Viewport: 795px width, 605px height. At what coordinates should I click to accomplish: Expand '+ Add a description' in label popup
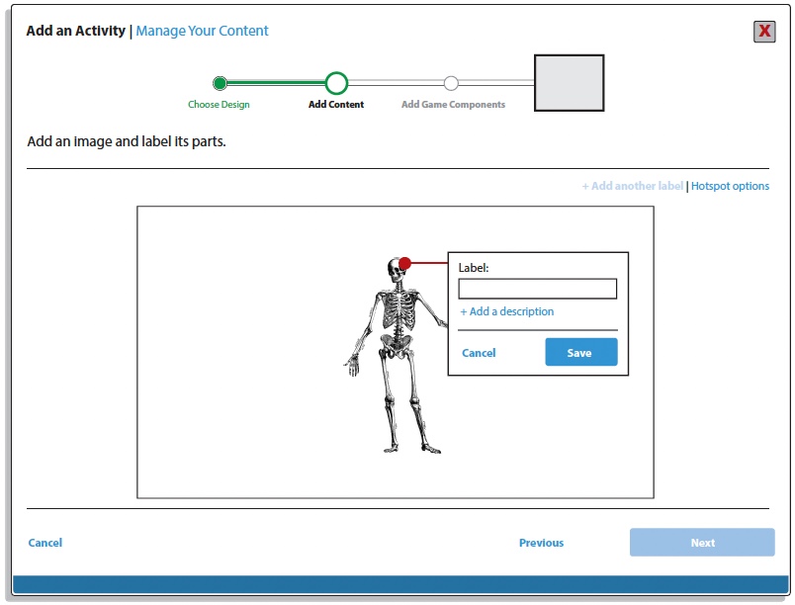coord(506,311)
